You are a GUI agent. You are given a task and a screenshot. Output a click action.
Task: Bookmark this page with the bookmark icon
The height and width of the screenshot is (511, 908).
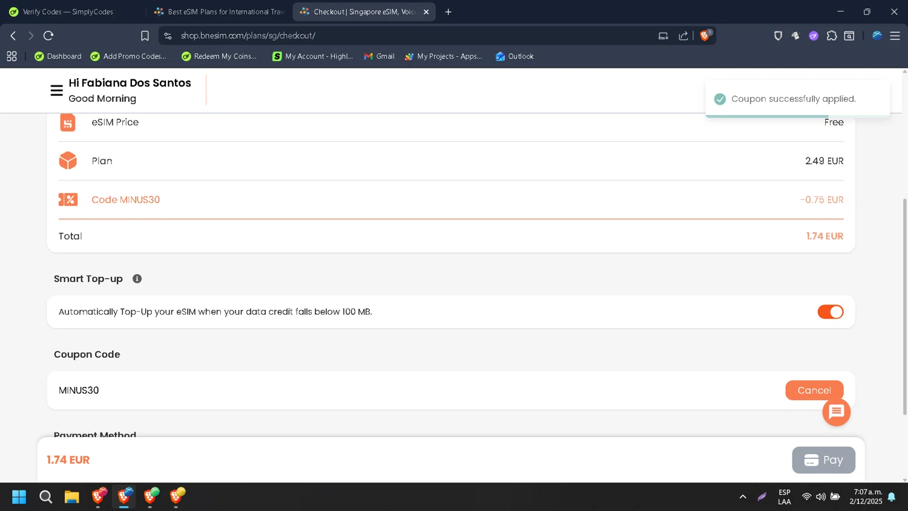[x=145, y=36]
